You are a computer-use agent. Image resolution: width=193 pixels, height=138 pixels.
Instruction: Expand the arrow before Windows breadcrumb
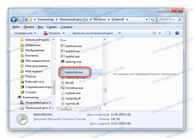click(x=91, y=19)
